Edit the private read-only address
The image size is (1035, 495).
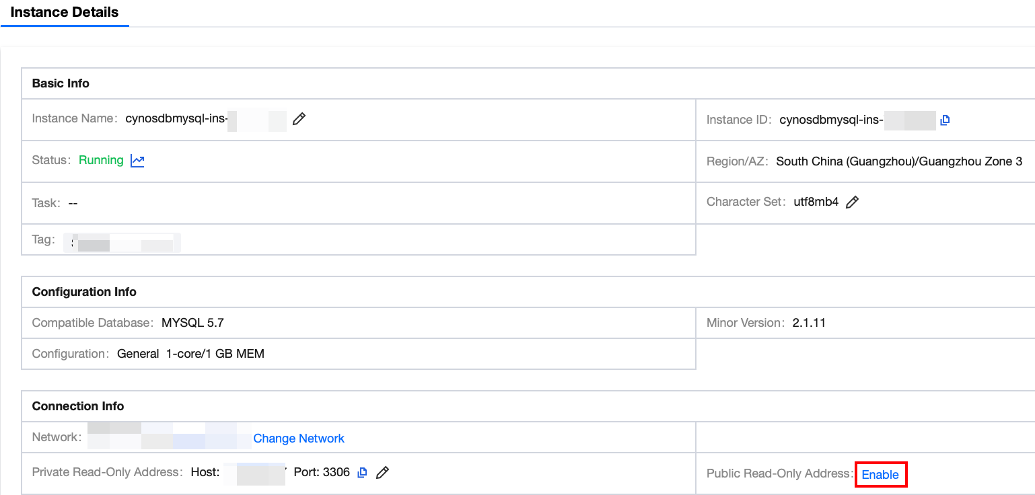pyautogui.click(x=382, y=473)
